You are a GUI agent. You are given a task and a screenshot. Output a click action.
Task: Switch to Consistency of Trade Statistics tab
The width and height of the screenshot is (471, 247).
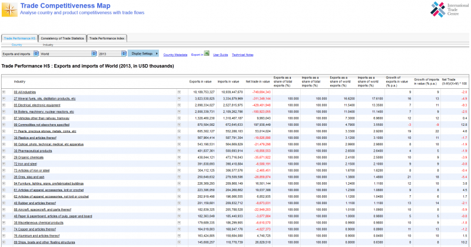pos(62,38)
